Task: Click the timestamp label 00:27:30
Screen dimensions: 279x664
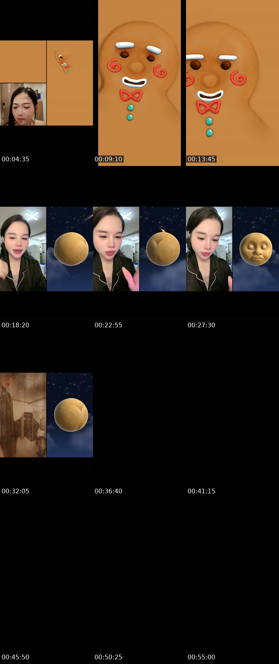Action: pyautogui.click(x=201, y=325)
